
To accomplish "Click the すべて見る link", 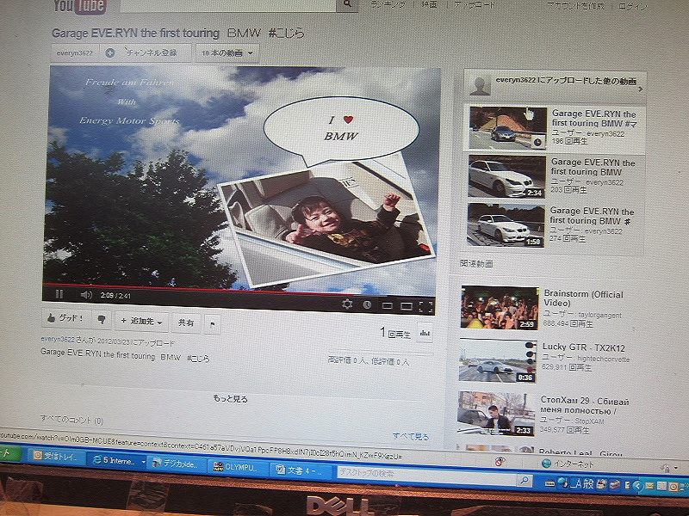I will coord(411,436).
